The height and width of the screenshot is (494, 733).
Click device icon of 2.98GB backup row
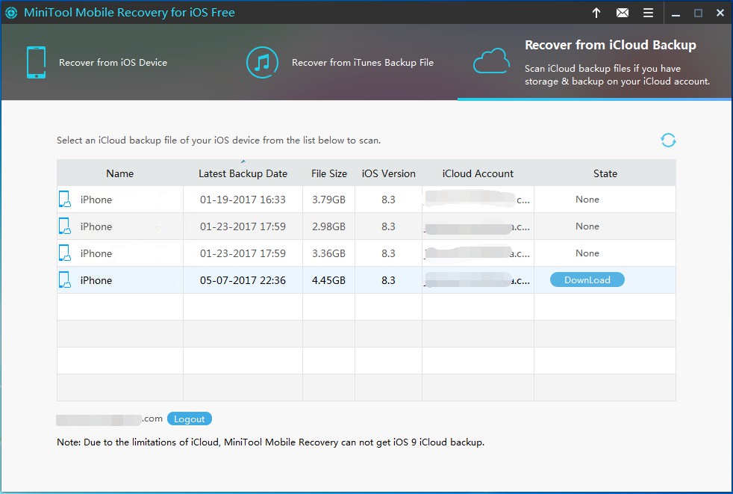click(64, 226)
